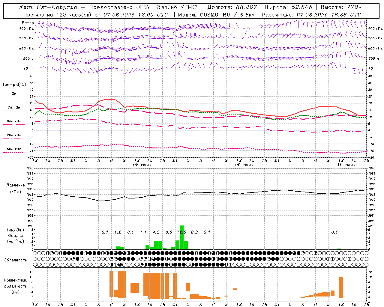The height and width of the screenshot is (307, 384).
Task: Click the Рассчитано: 07.06.2025 16:38 UTC text
Action: point(311,15)
